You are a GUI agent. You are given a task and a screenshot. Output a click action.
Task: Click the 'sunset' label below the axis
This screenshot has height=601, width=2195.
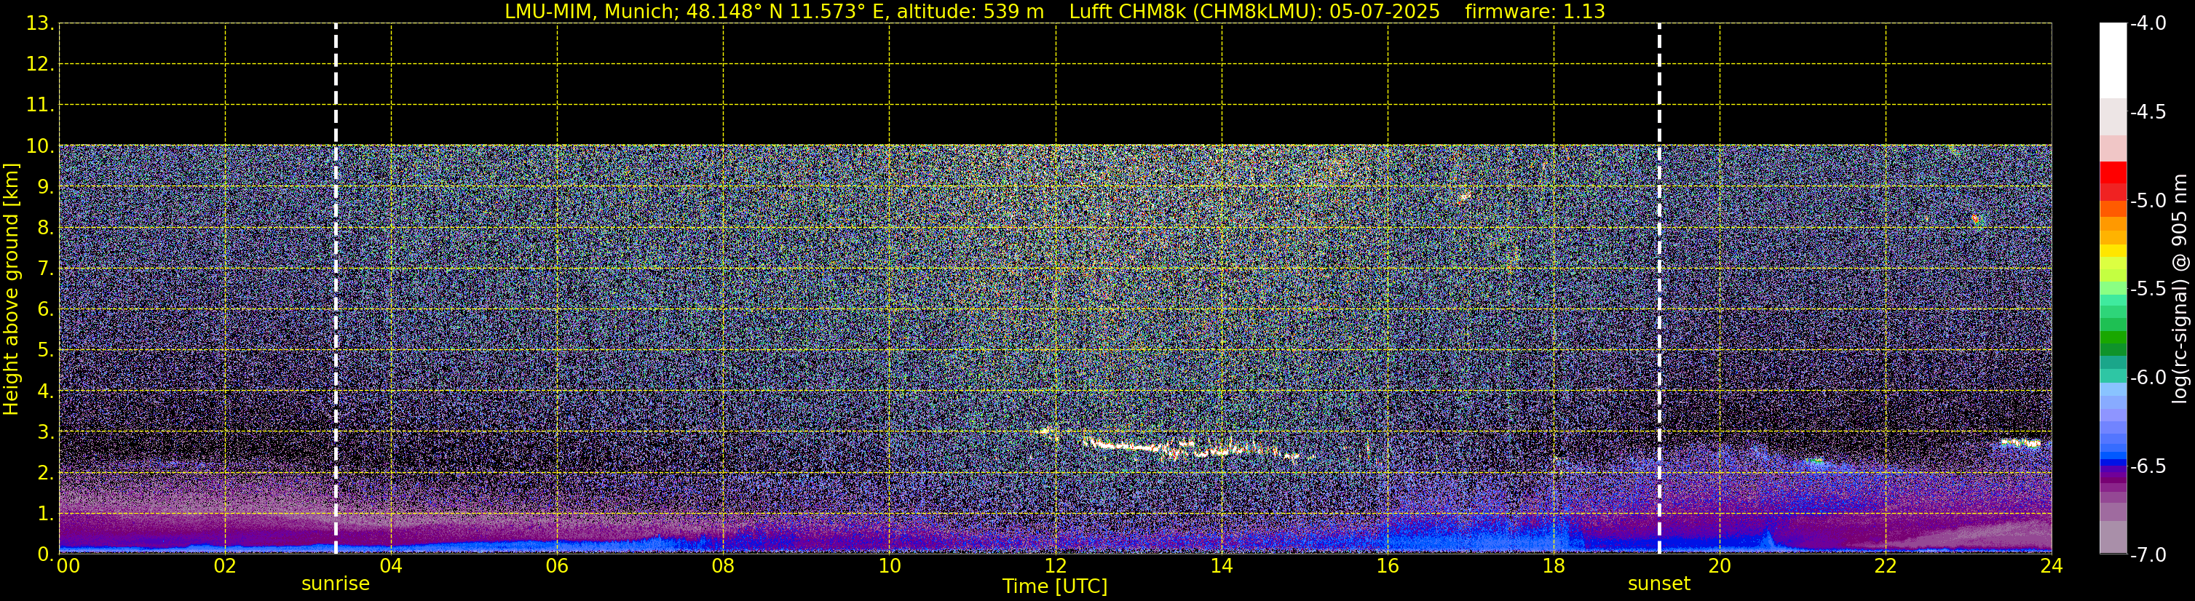[x=1659, y=584]
